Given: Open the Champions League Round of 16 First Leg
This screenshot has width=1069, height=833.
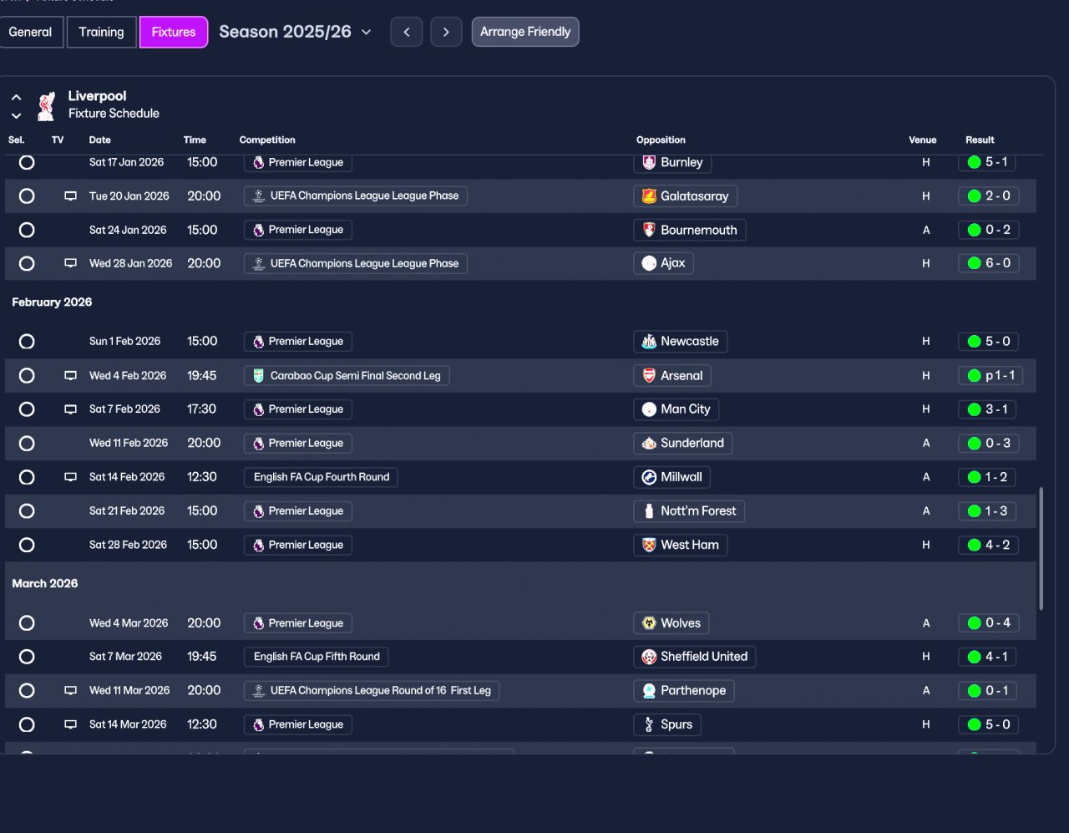Looking at the screenshot, I should (x=372, y=691).
